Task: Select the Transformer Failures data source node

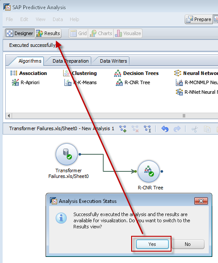Action: [x=67, y=154]
